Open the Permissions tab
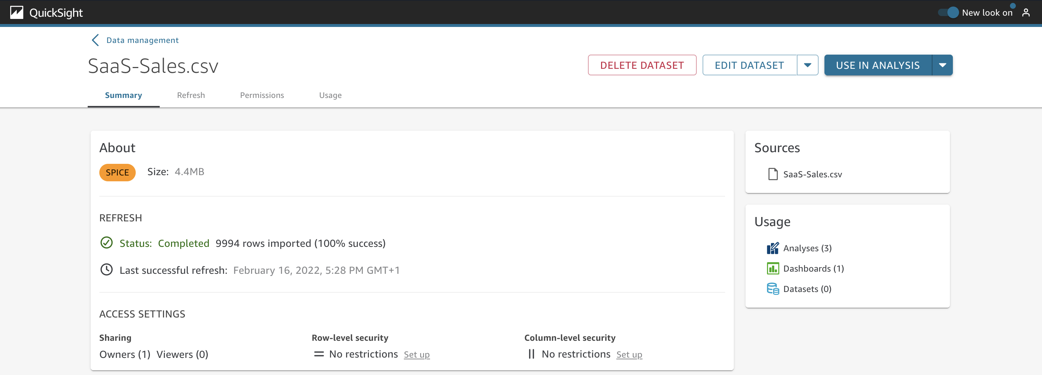The image size is (1042, 375). coord(262,95)
